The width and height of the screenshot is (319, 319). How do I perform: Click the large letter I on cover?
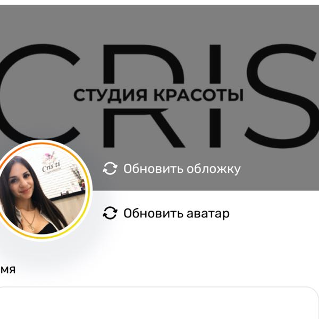point(215,96)
